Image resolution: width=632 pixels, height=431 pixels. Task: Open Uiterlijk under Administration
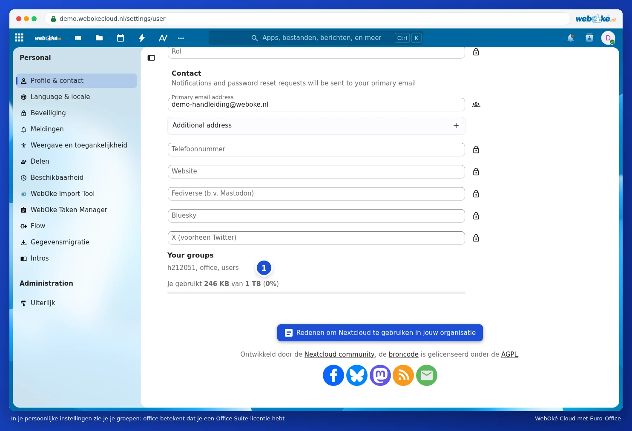tap(77, 303)
